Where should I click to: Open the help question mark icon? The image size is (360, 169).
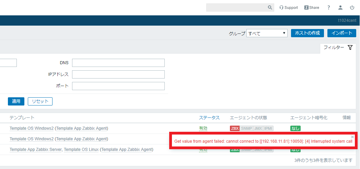[x=329, y=8]
